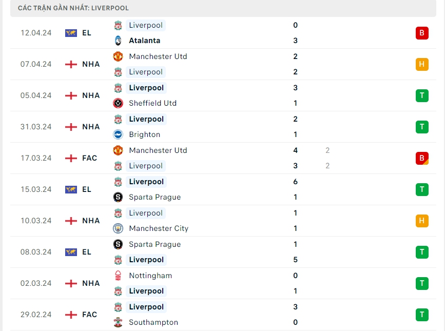Select the Manchester City team name

(158, 228)
